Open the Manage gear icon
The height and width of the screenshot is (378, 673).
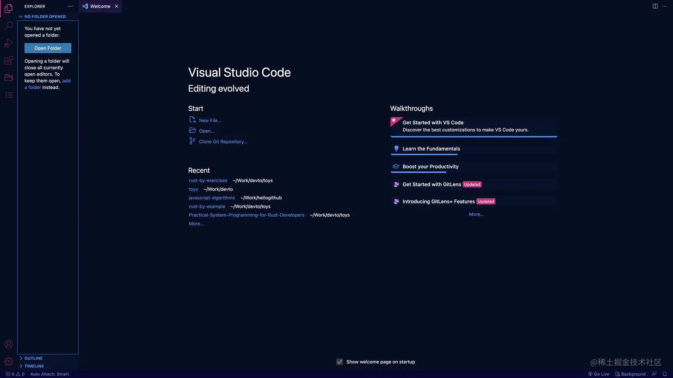pos(8,362)
